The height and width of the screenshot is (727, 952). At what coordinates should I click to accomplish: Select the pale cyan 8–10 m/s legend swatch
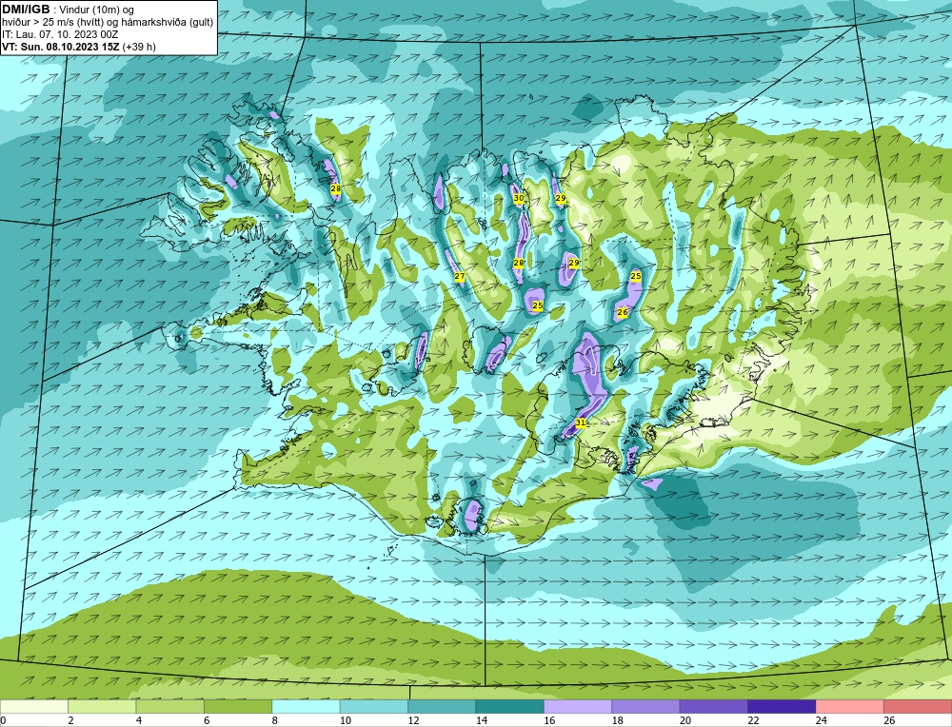pyautogui.click(x=306, y=706)
